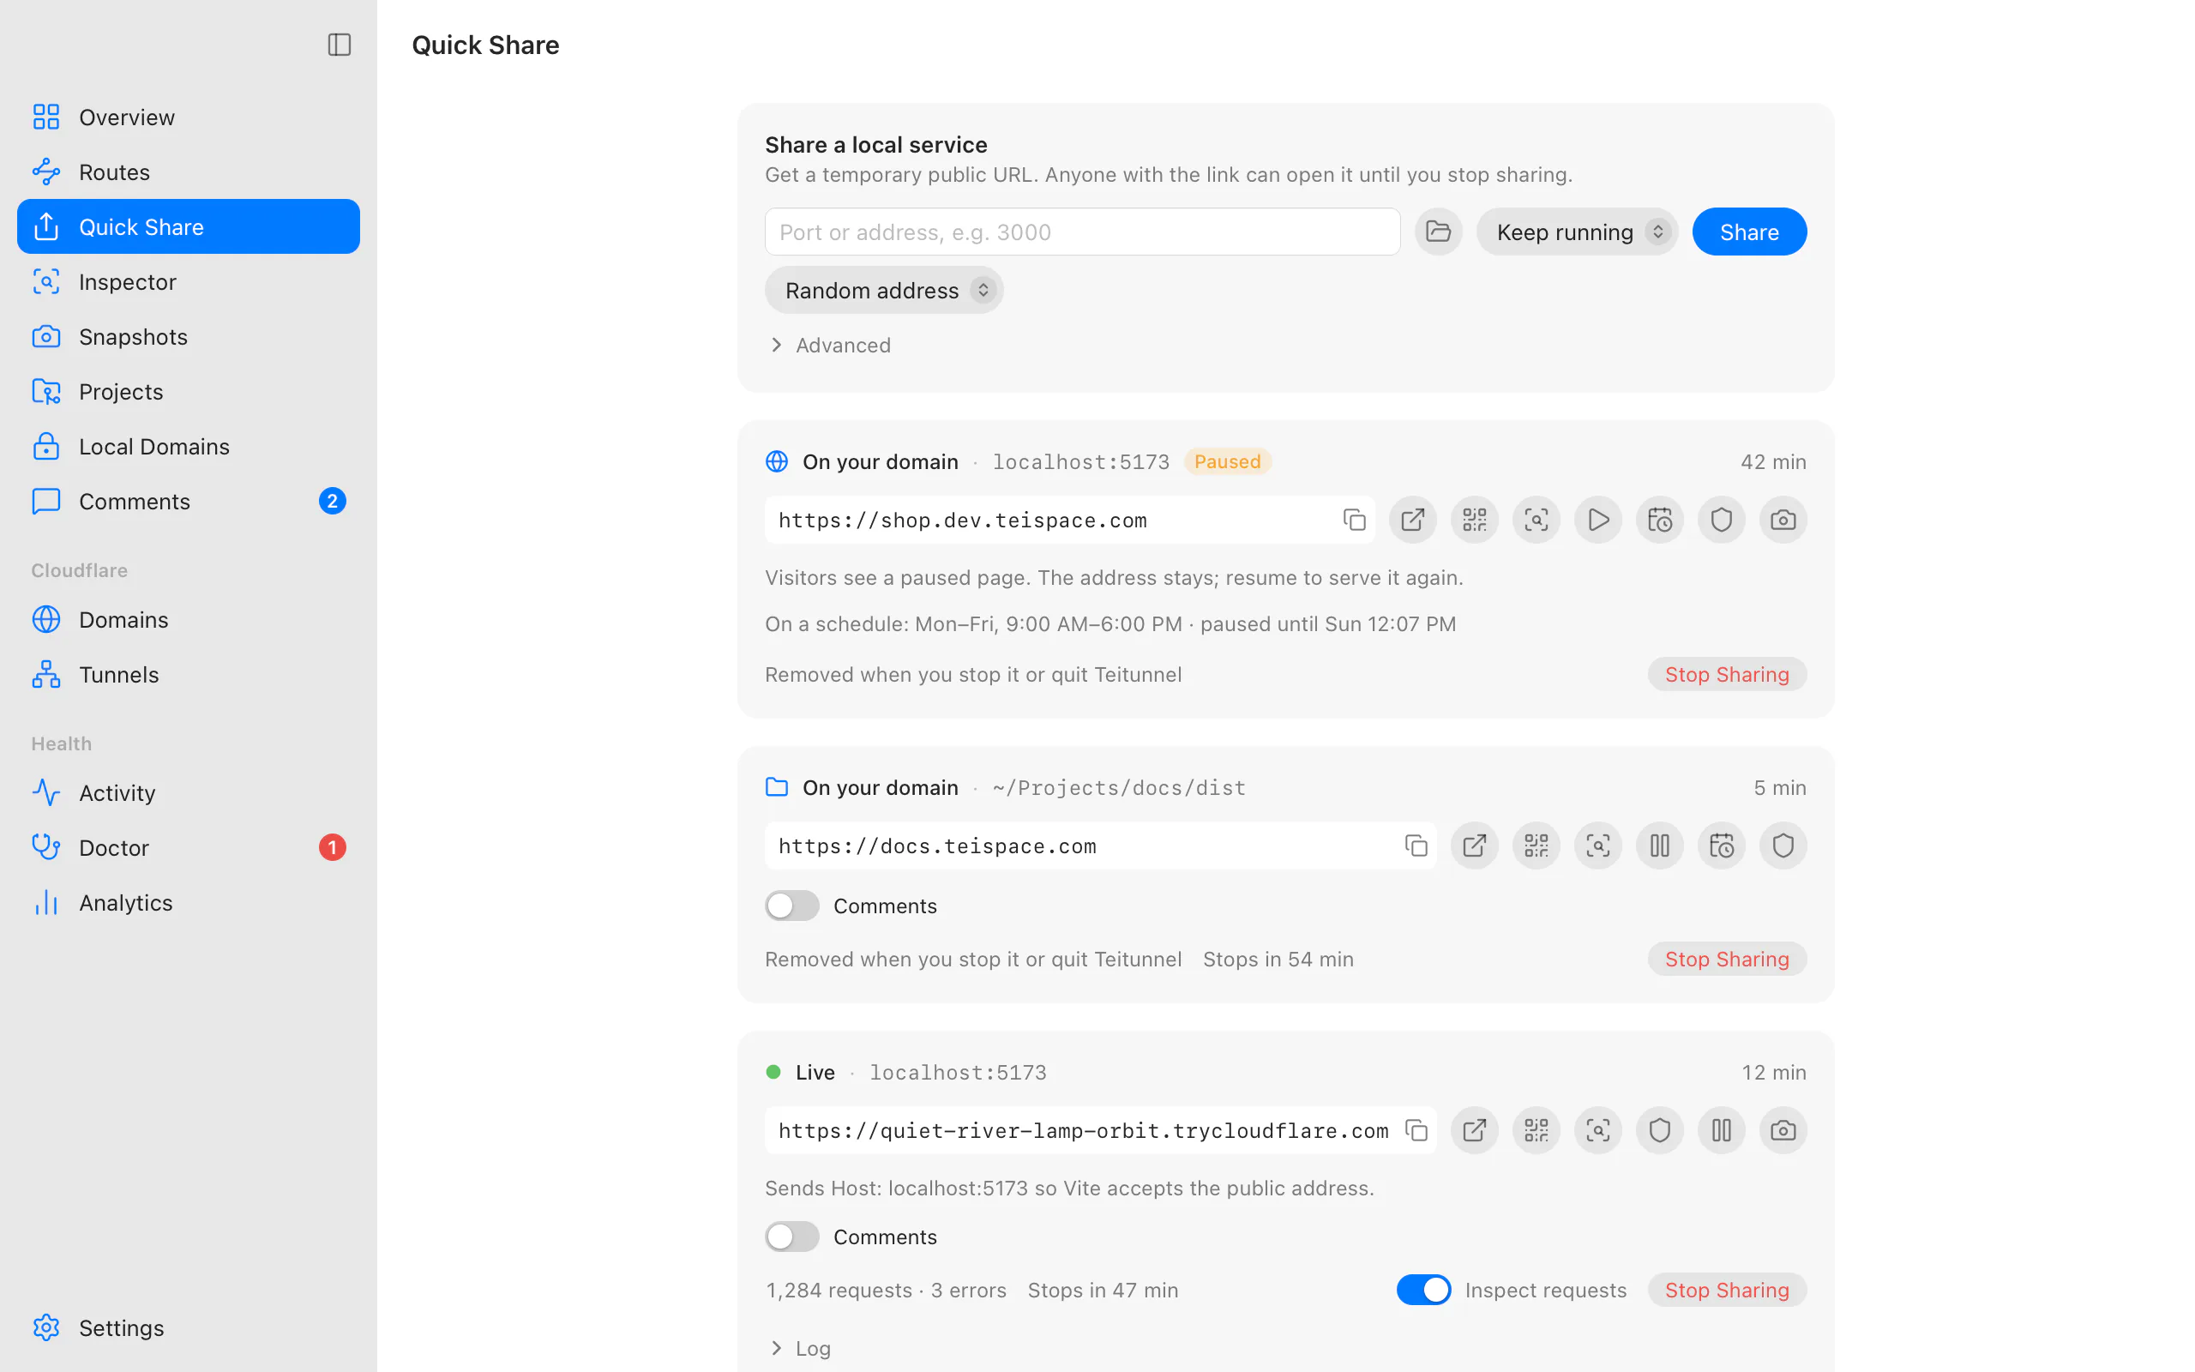This screenshot has height=1372, width=2195.
Task: Open Doctor in the Health section
Action: 189,846
